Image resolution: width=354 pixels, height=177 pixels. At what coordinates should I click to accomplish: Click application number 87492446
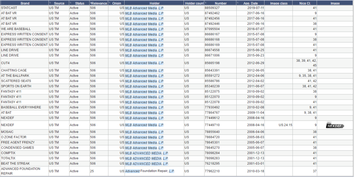[212, 24]
